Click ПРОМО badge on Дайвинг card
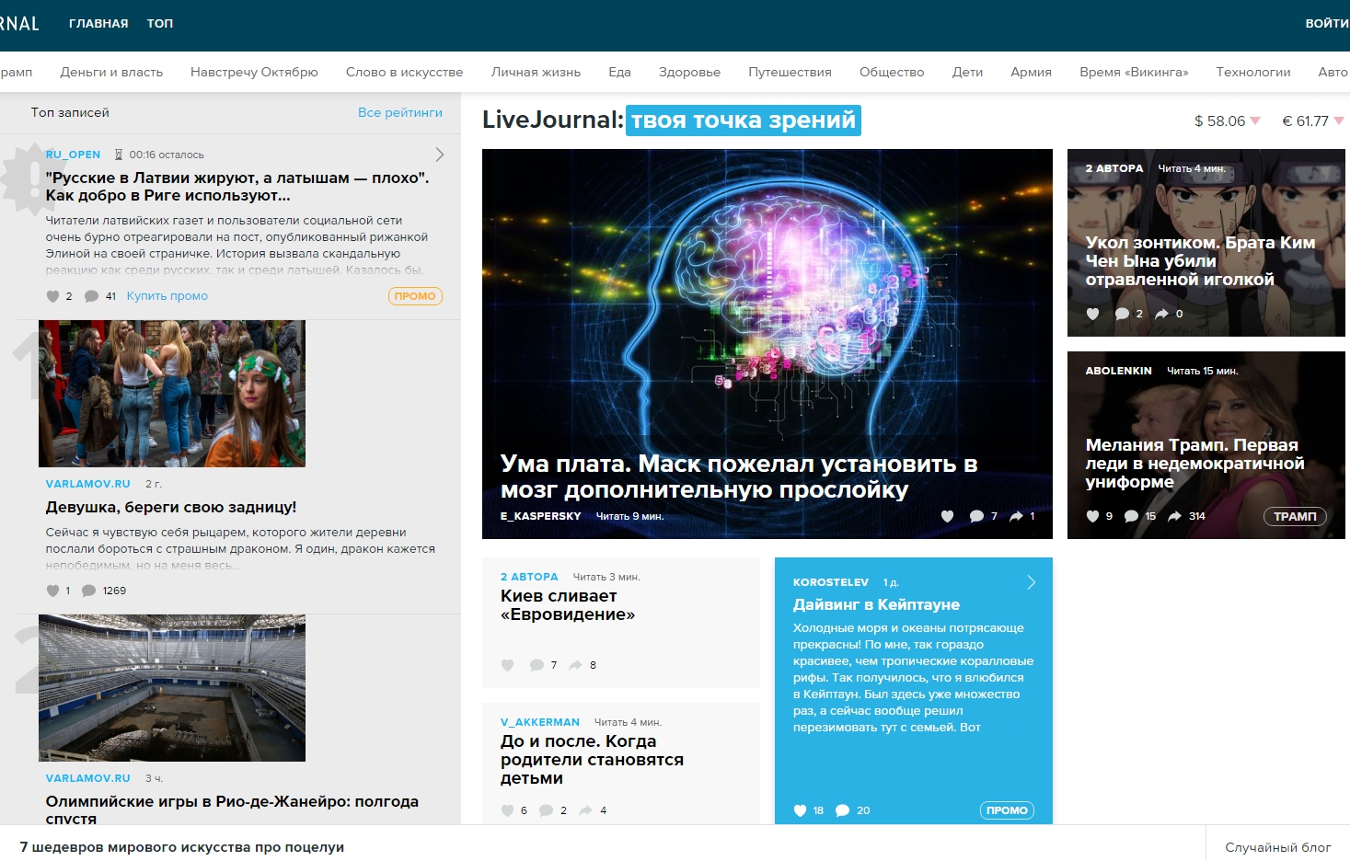 (x=1007, y=810)
